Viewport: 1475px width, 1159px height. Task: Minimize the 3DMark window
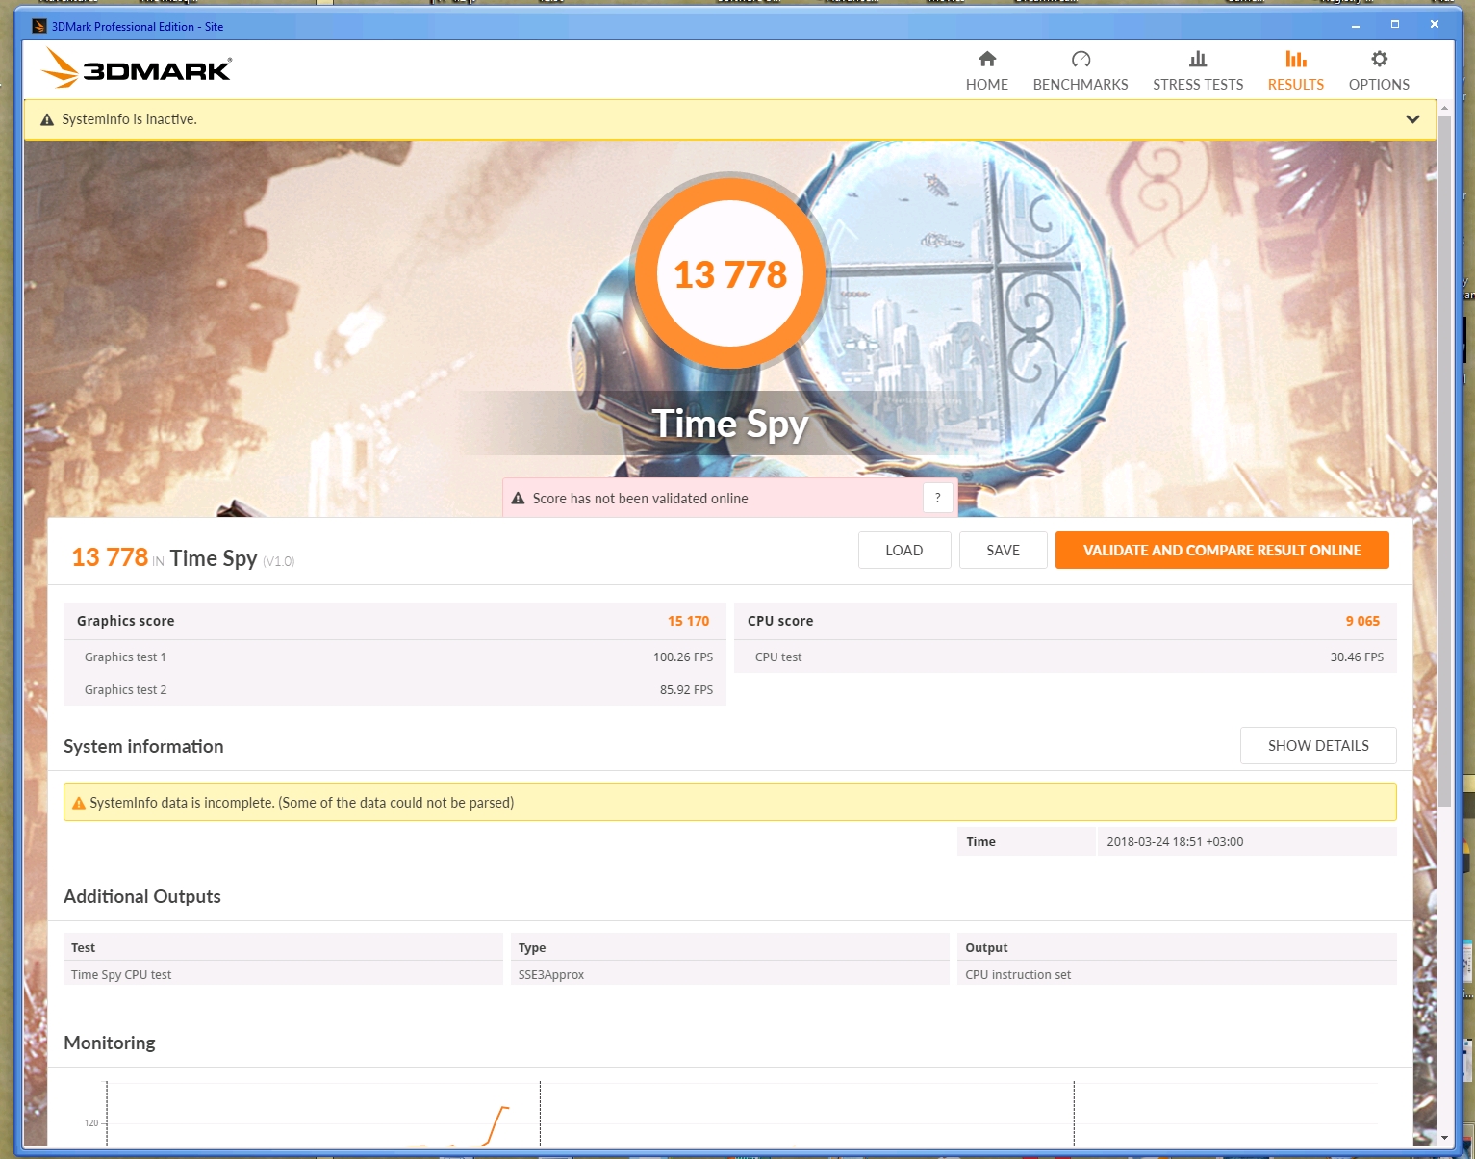click(1355, 25)
